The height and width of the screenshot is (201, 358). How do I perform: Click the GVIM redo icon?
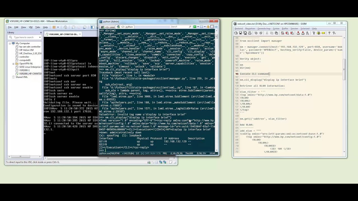(261, 33)
